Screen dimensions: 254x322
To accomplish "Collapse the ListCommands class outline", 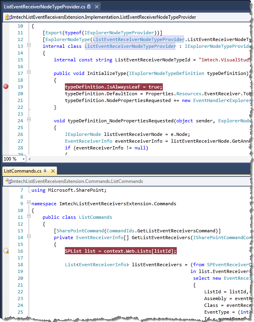I will click(29, 216).
